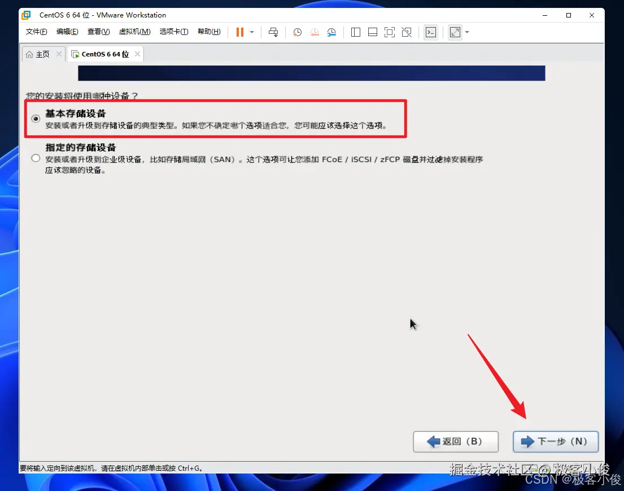Click the VMware Workstation app icon in title bar

click(27, 15)
